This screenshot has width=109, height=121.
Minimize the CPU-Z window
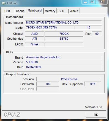[x=85, y=2]
